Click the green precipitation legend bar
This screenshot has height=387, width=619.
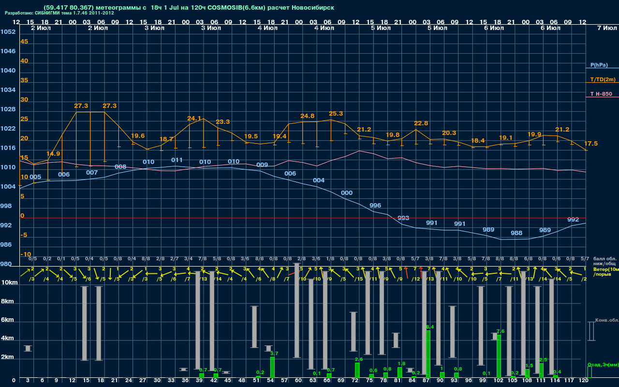[x=590, y=372]
